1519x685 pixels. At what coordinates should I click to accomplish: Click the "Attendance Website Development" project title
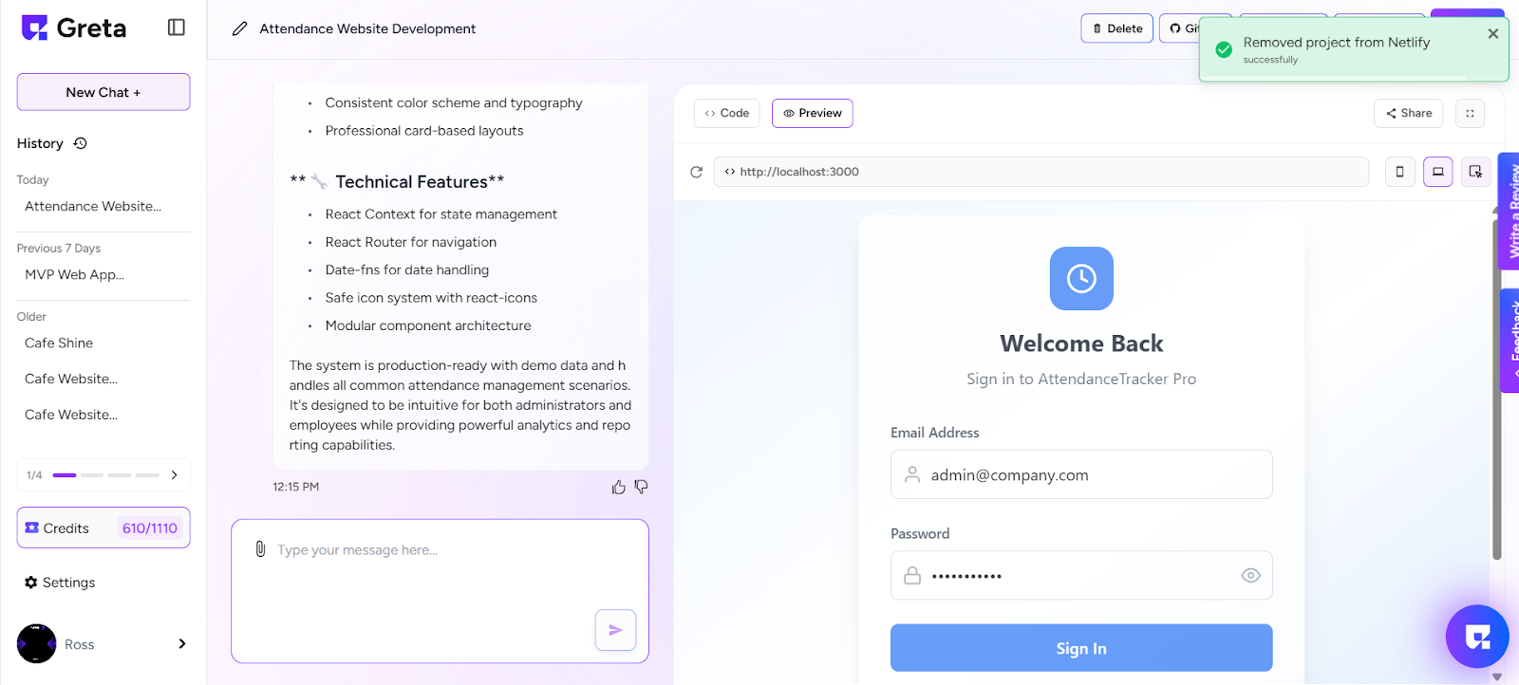367,28
